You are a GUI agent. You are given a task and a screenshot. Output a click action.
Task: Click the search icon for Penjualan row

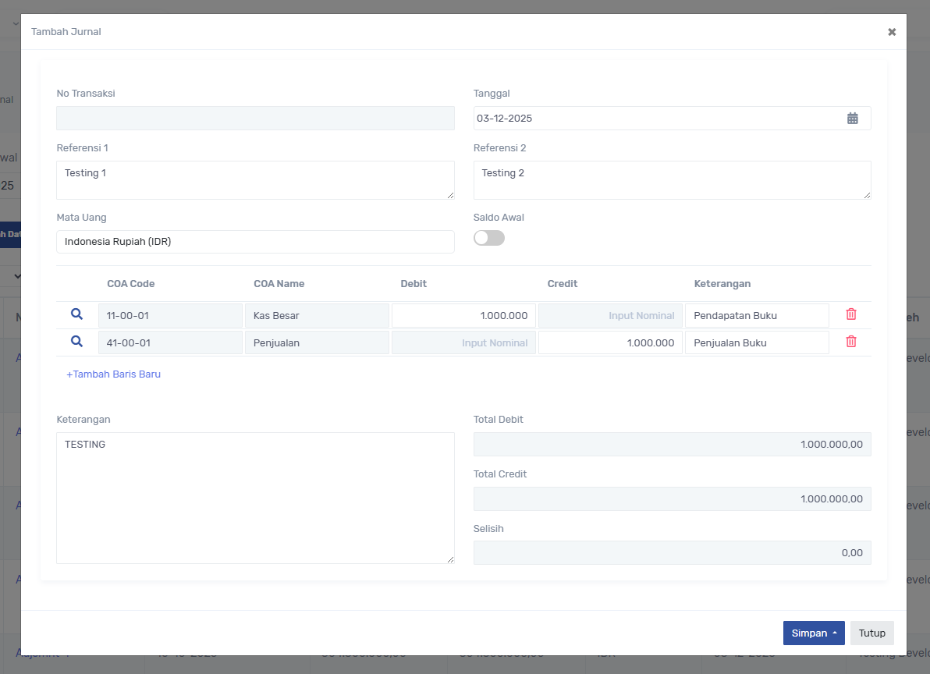(76, 342)
